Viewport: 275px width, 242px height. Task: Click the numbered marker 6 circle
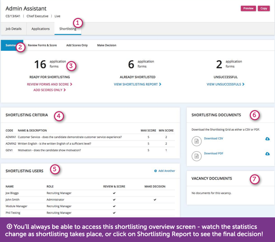click(x=255, y=115)
